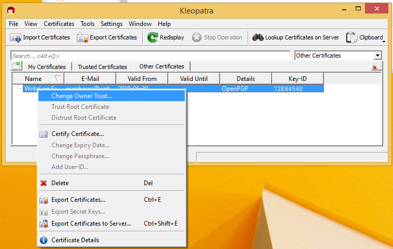Choose Export Secret Keys entry
The image size is (393, 249).
pyautogui.click(x=112, y=212)
